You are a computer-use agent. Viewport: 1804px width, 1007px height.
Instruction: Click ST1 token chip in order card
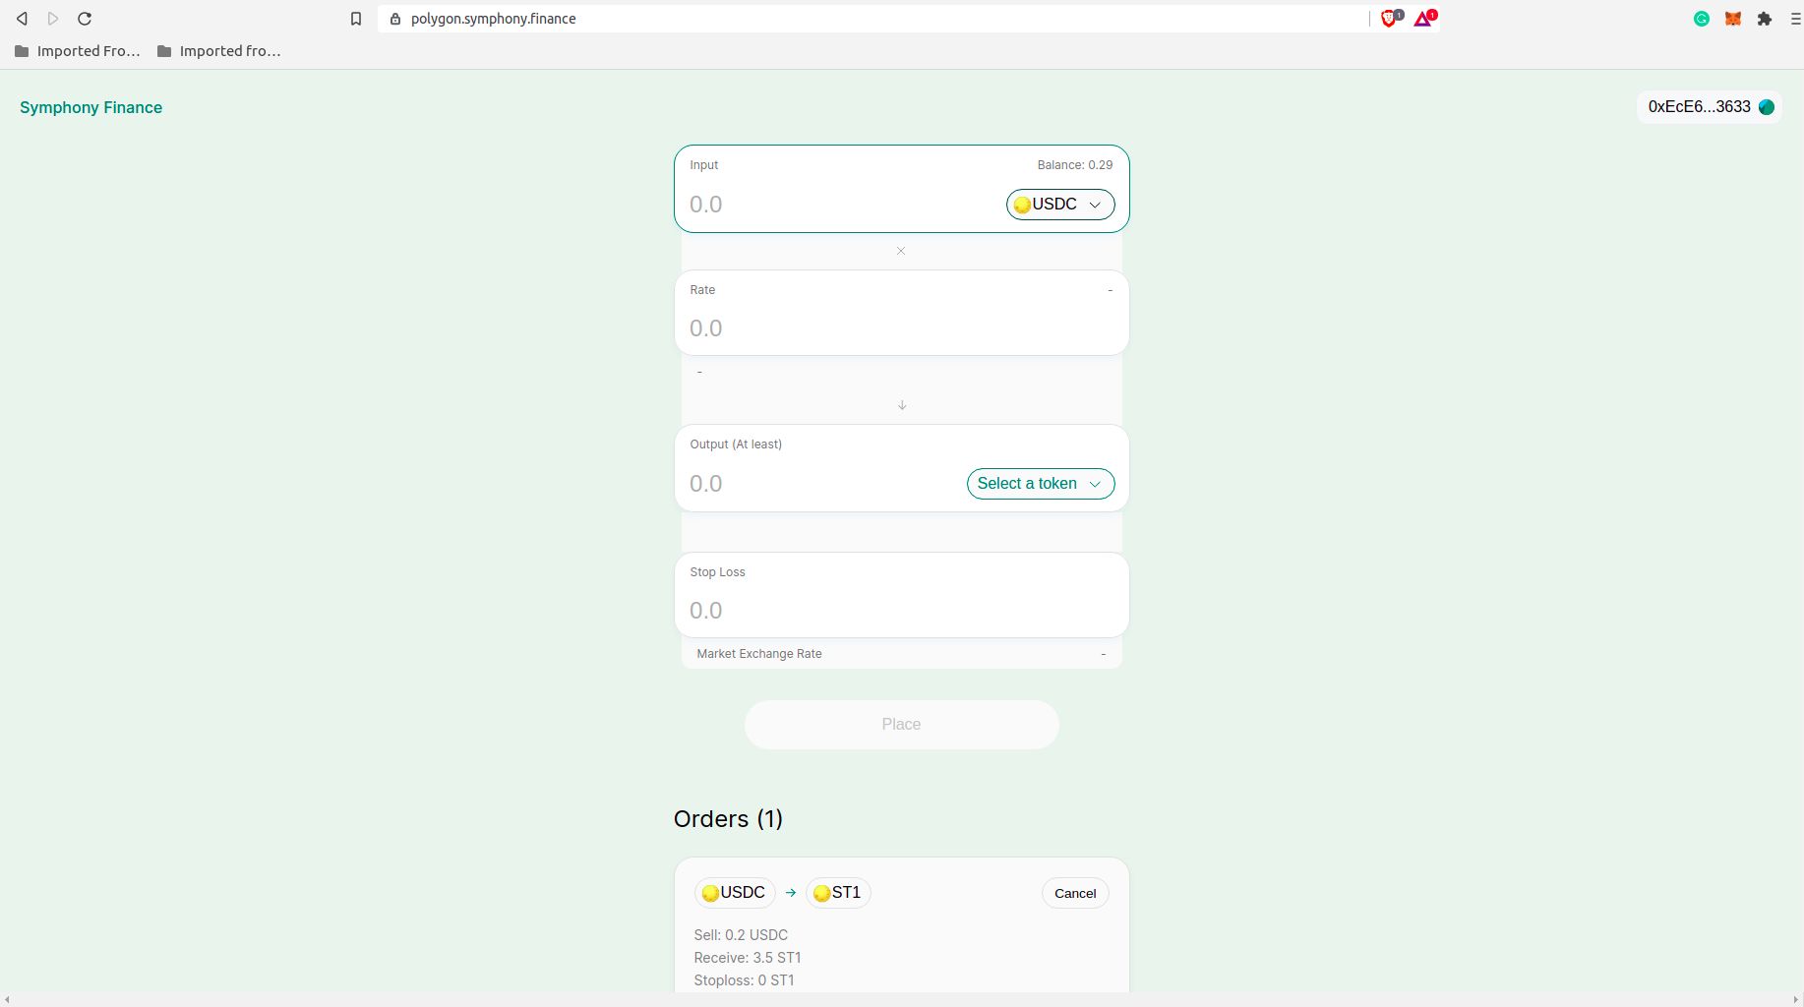coord(838,893)
